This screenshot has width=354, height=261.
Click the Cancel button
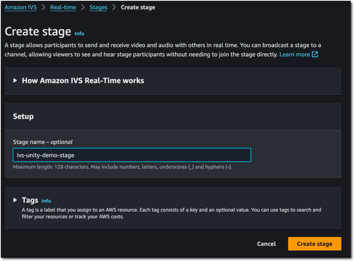pyautogui.click(x=266, y=243)
